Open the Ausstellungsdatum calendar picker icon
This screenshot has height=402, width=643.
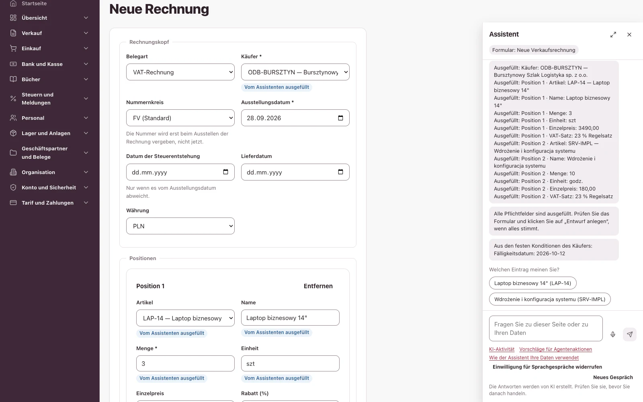(x=340, y=118)
